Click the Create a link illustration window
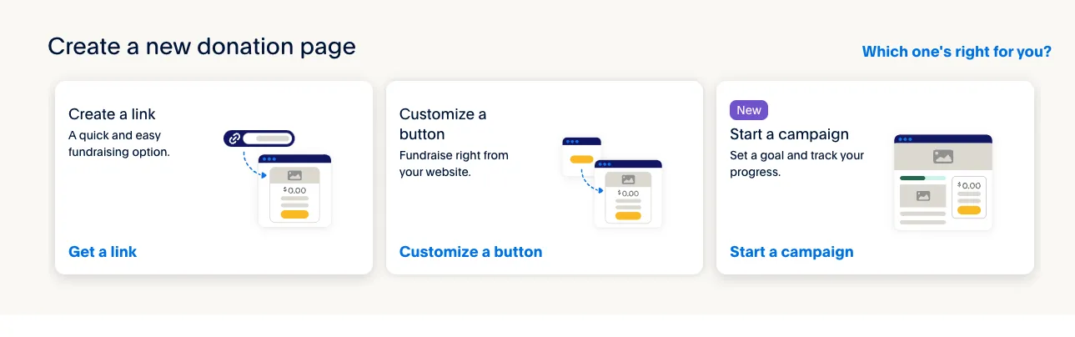Image resolution: width=1075 pixels, height=337 pixels. (294, 190)
